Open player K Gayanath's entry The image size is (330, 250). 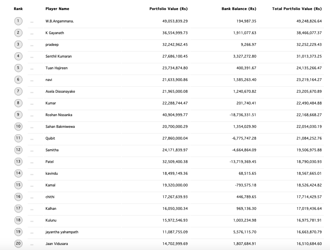coord(55,33)
